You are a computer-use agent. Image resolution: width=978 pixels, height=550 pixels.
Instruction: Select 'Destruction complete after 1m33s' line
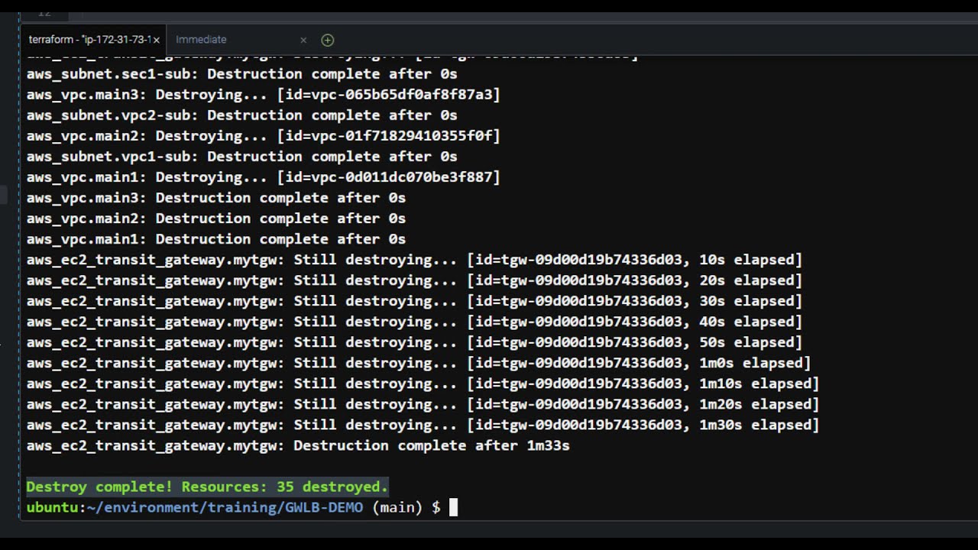[298, 445]
